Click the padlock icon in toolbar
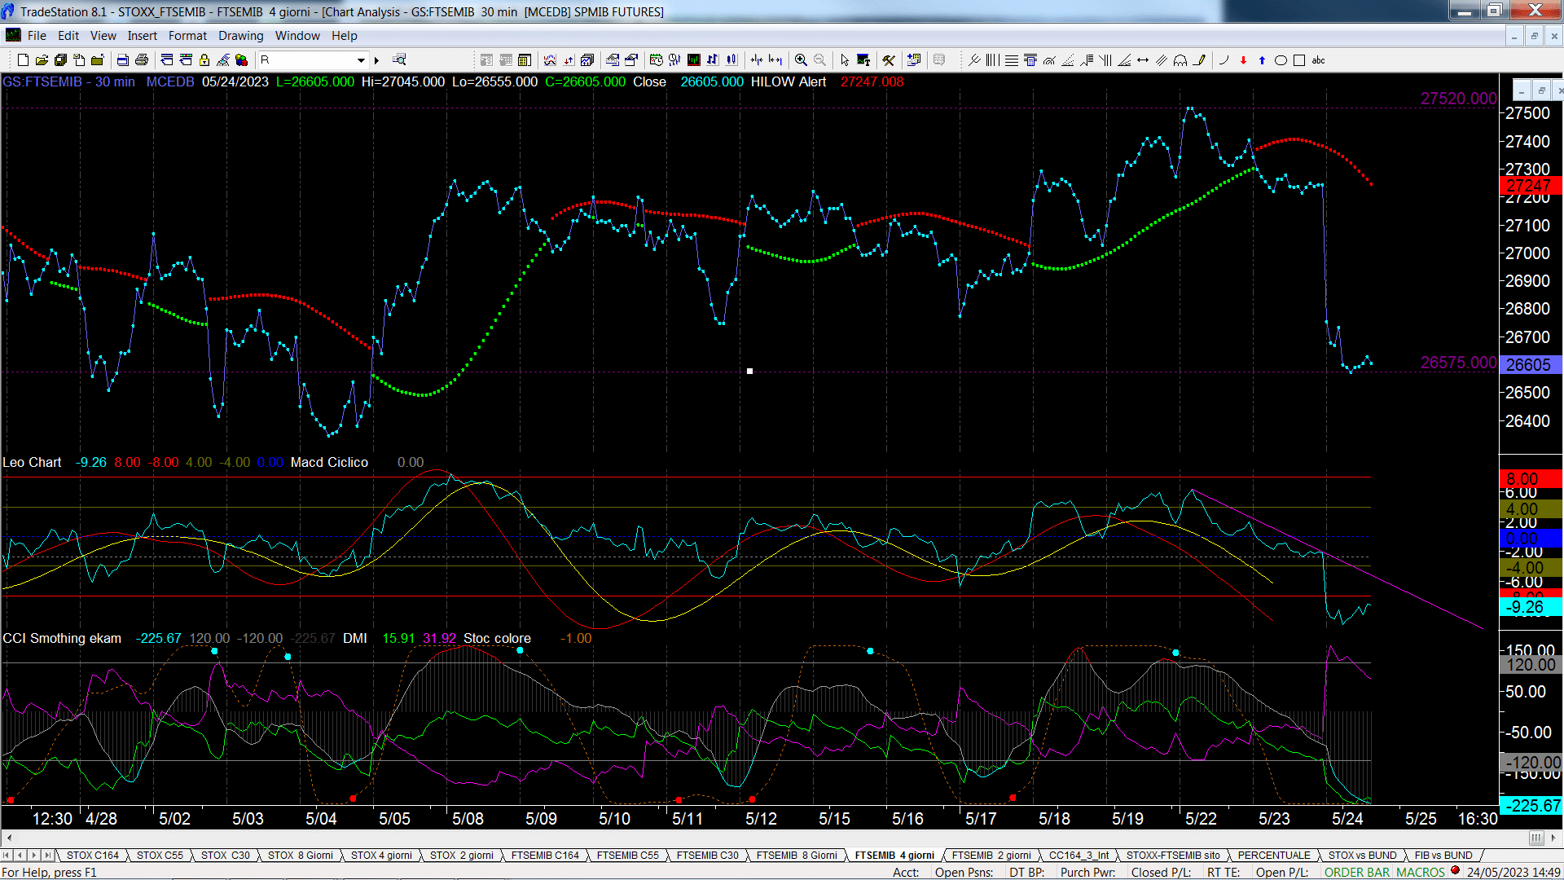This screenshot has width=1564, height=880. 204,60
